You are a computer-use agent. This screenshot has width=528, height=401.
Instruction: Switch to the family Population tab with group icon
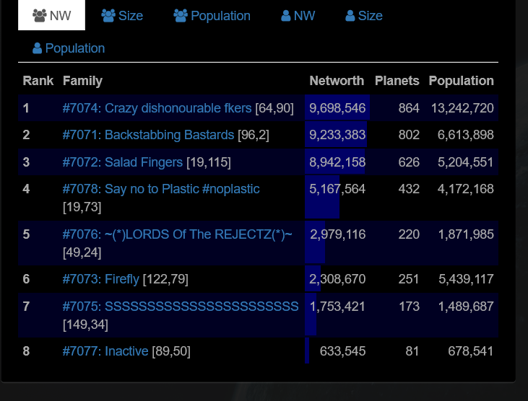click(212, 16)
